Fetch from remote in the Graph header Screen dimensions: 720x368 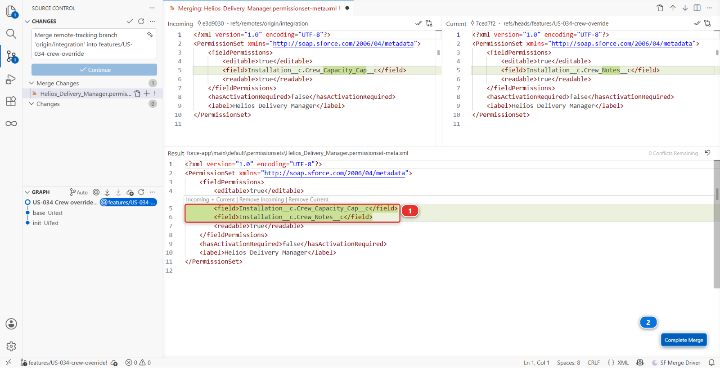(107, 192)
